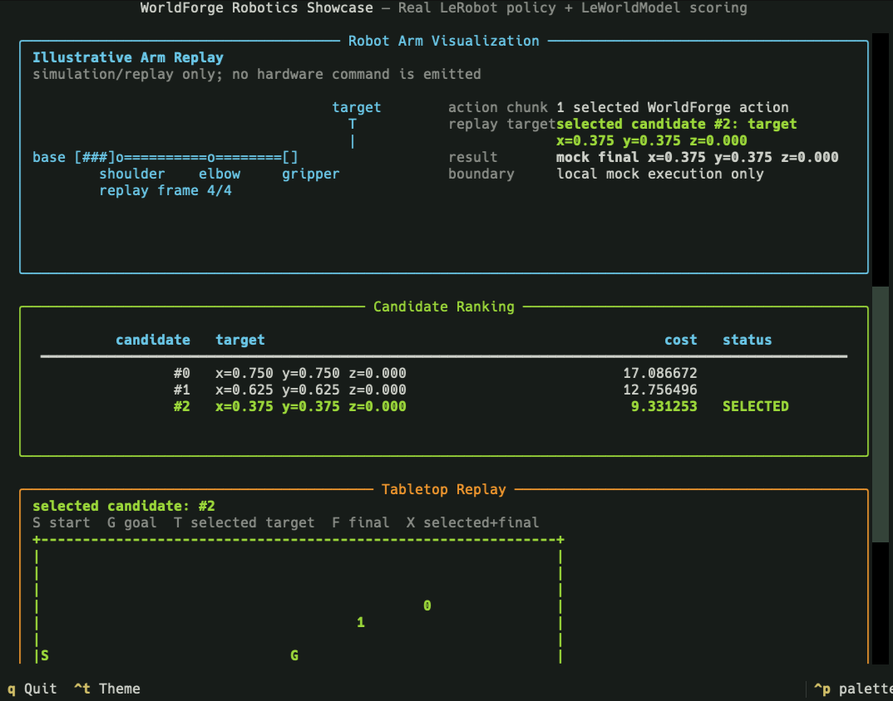The height and width of the screenshot is (701, 893).
Task: Click the base [###] arm segment
Action: [x=74, y=157]
